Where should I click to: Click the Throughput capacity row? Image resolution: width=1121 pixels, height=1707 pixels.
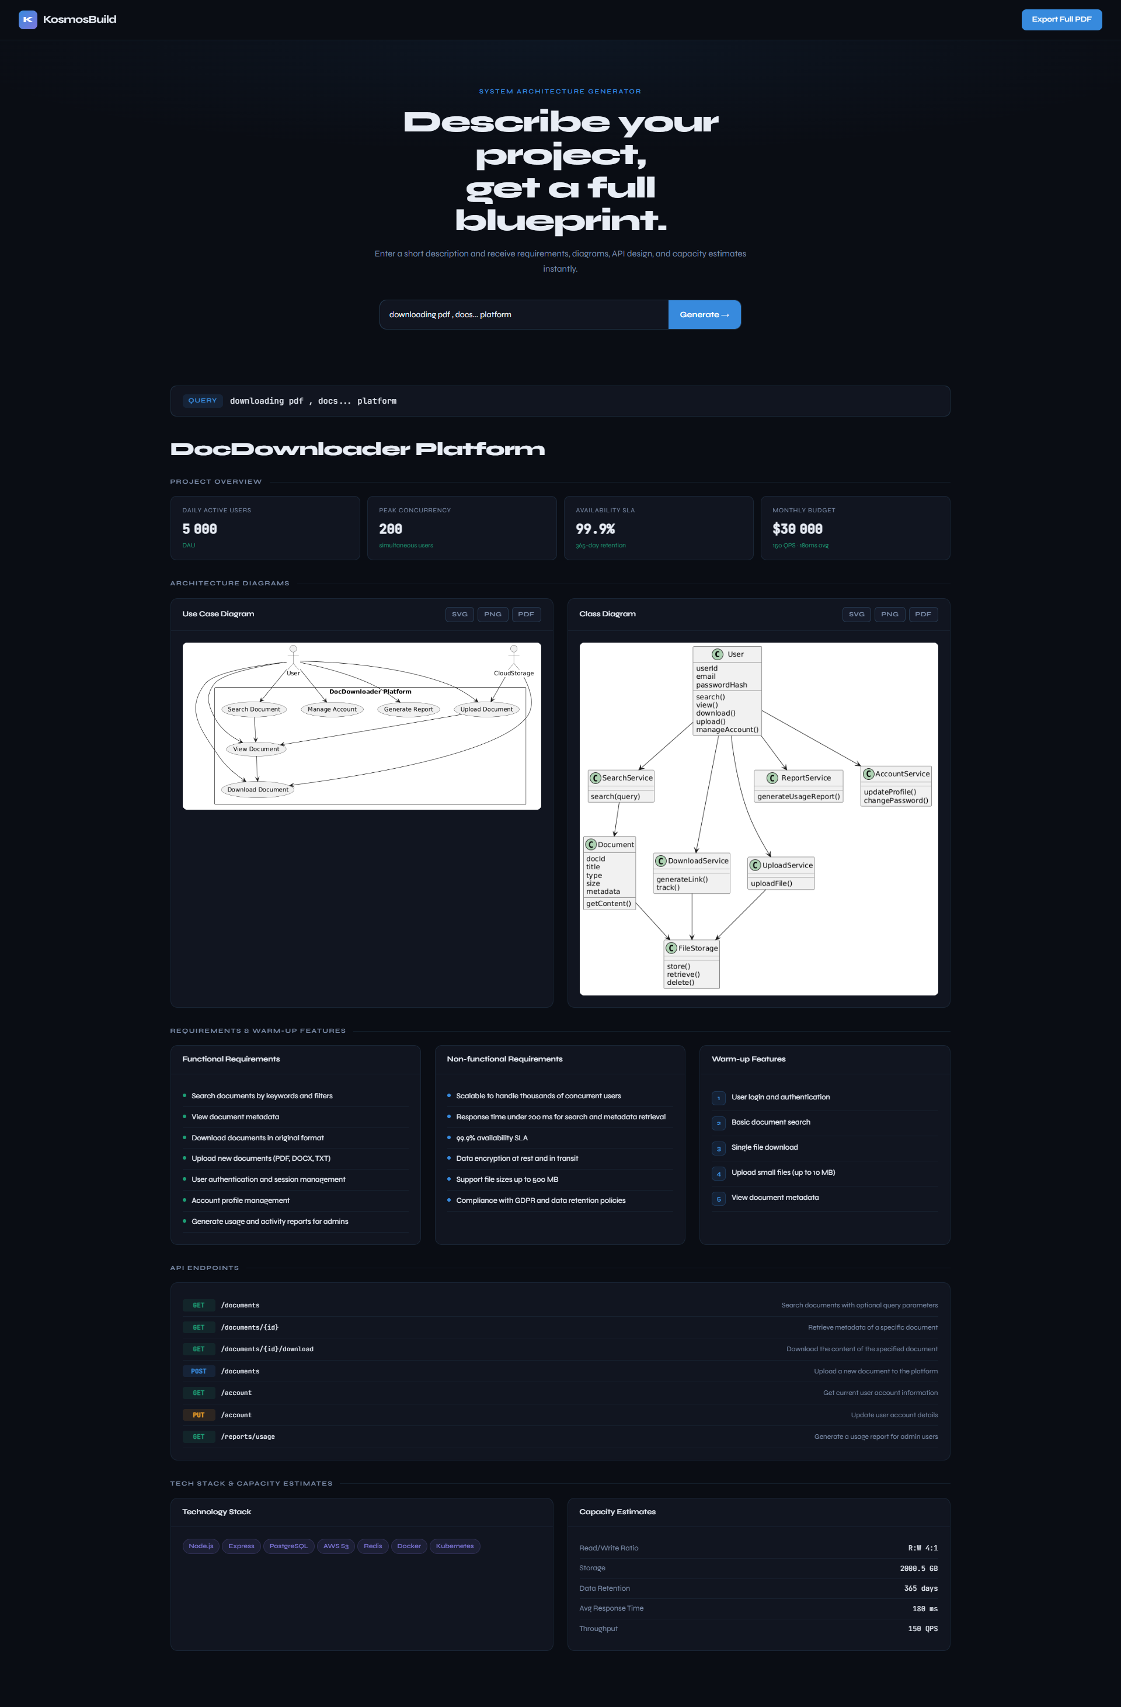coord(758,1629)
